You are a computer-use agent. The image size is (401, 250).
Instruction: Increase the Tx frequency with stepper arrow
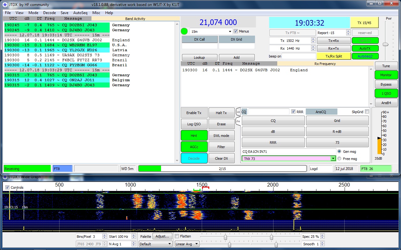313,39
